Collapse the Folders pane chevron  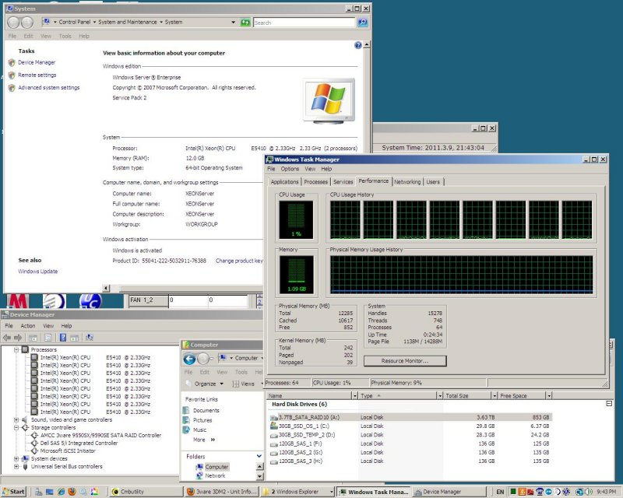tap(259, 456)
